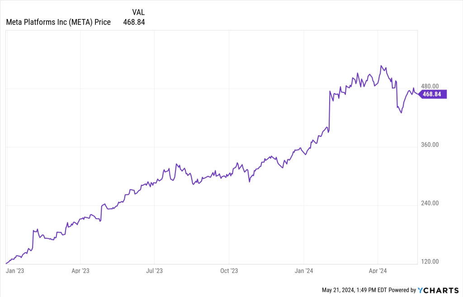Click the Apr '24 x-axis label

pyautogui.click(x=378, y=271)
